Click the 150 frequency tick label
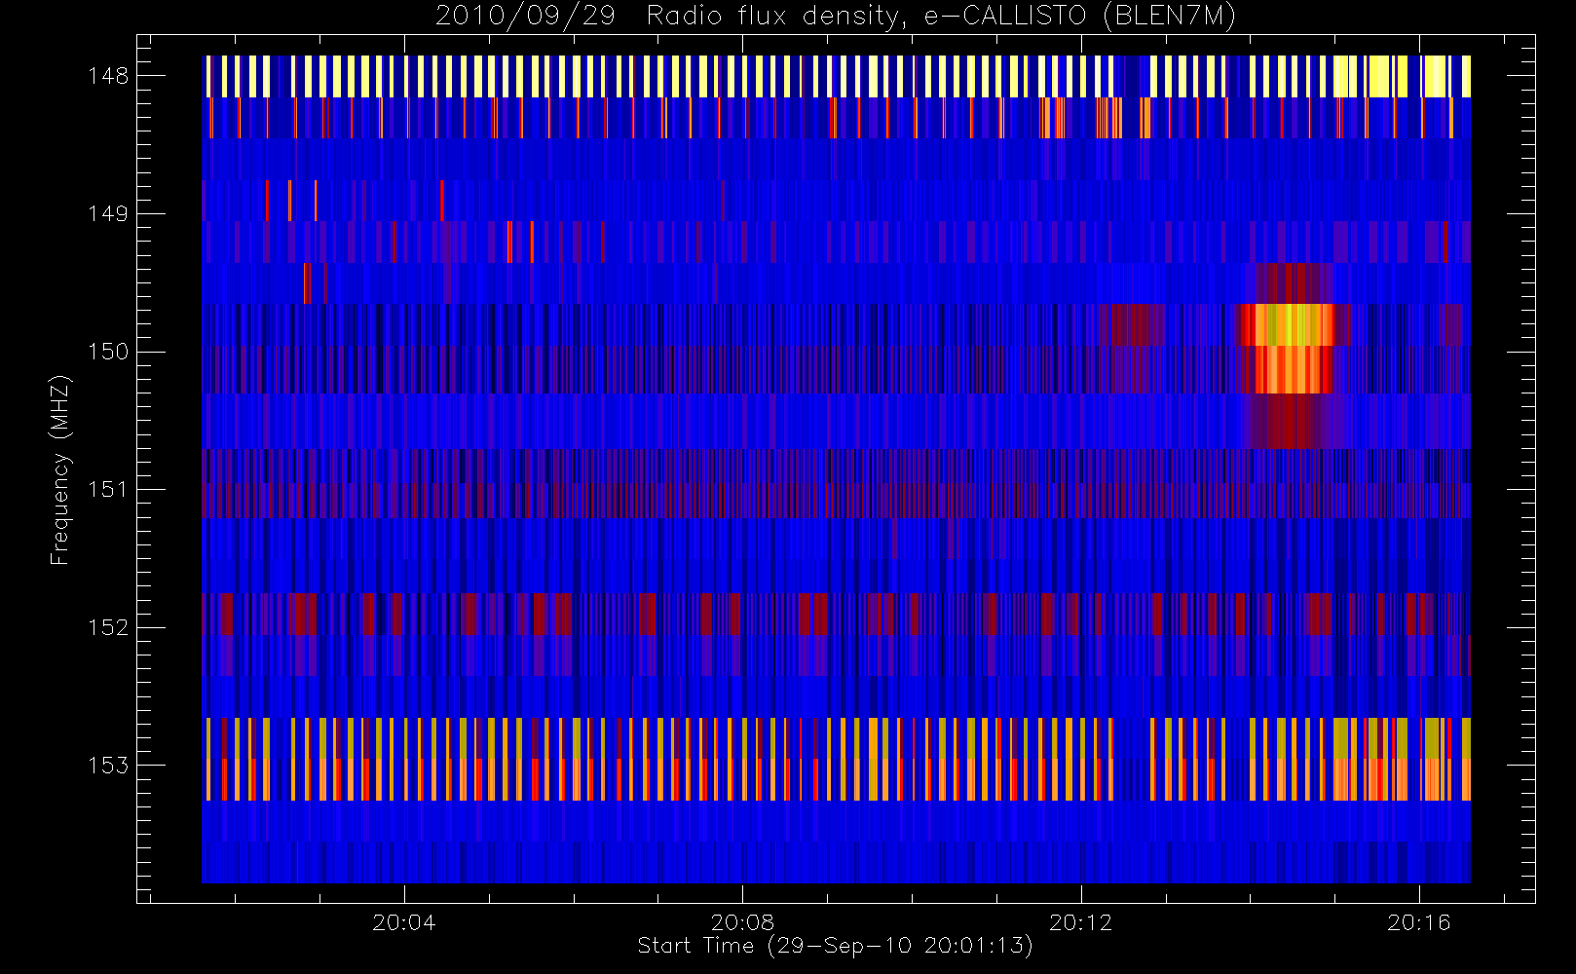1576x974 pixels. click(x=108, y=352)
